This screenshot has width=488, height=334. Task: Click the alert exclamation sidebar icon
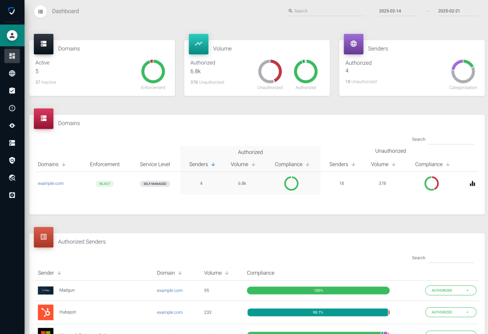pos(12,108)
